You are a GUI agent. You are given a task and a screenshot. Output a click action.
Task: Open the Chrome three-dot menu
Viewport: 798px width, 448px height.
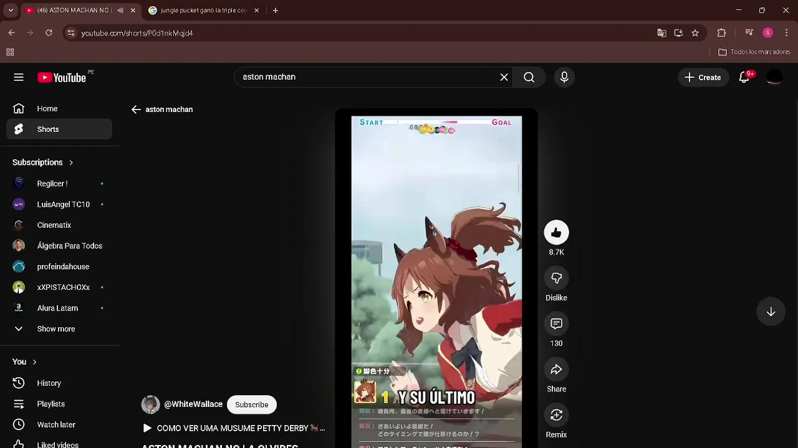(x=786, y=33)
